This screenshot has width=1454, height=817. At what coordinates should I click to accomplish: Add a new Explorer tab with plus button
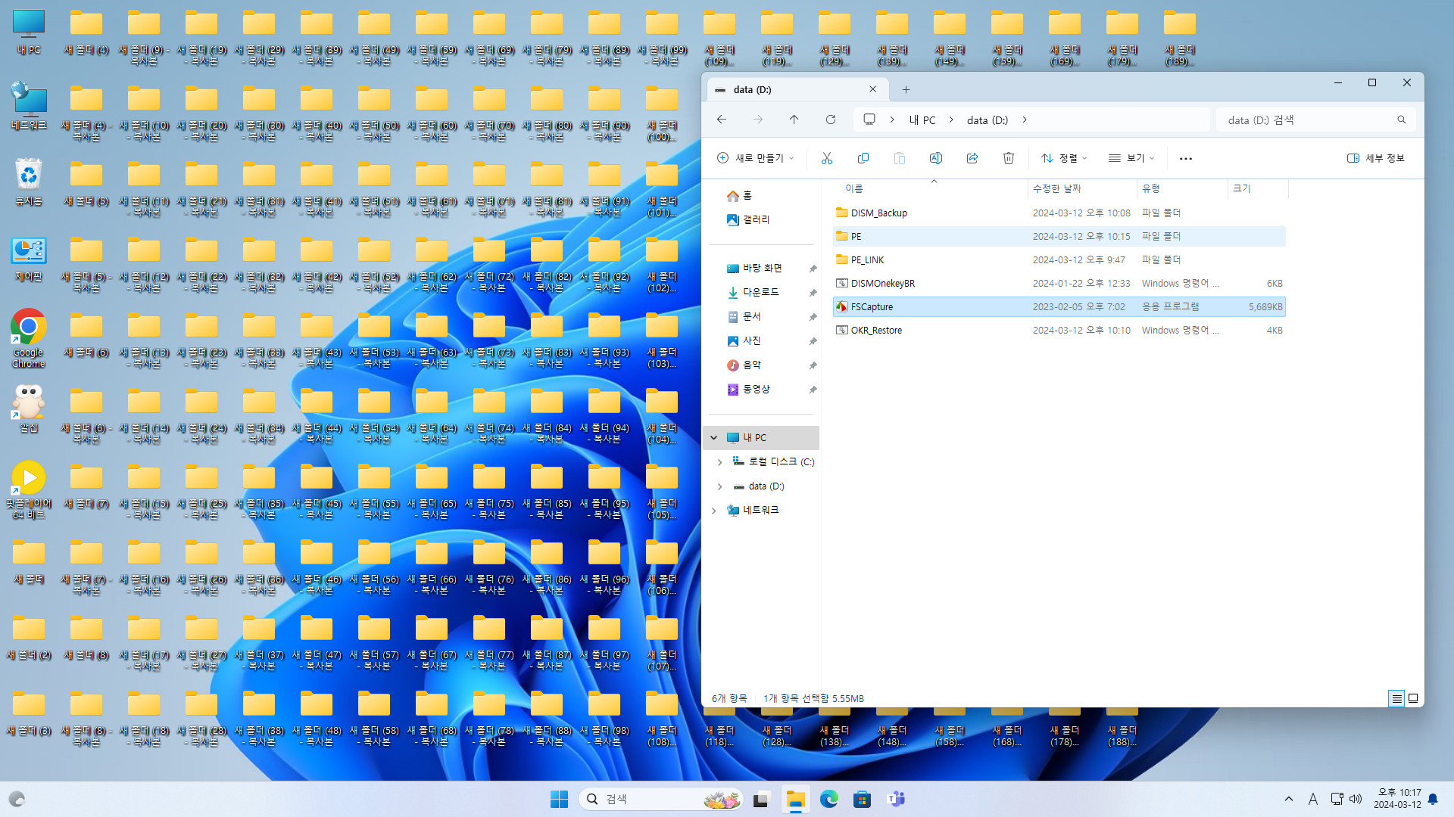click(x=906, y=89)
